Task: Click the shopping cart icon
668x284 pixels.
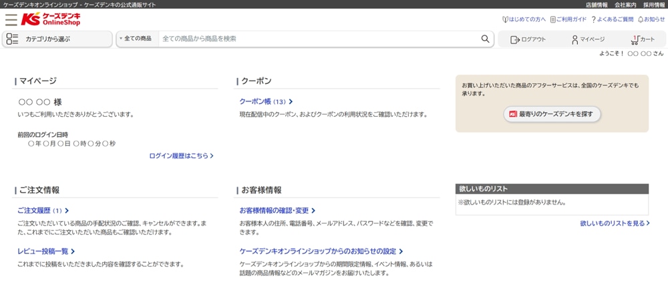Action: tap(635, 39)
